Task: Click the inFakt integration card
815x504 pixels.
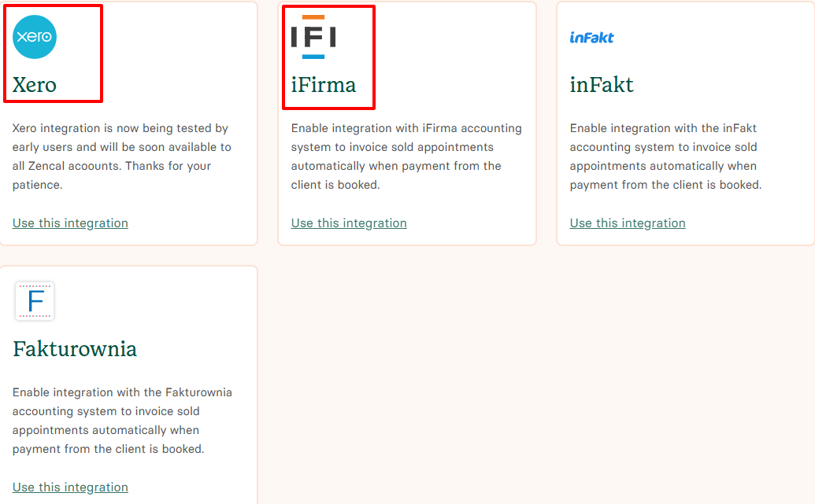Action: 685,122
